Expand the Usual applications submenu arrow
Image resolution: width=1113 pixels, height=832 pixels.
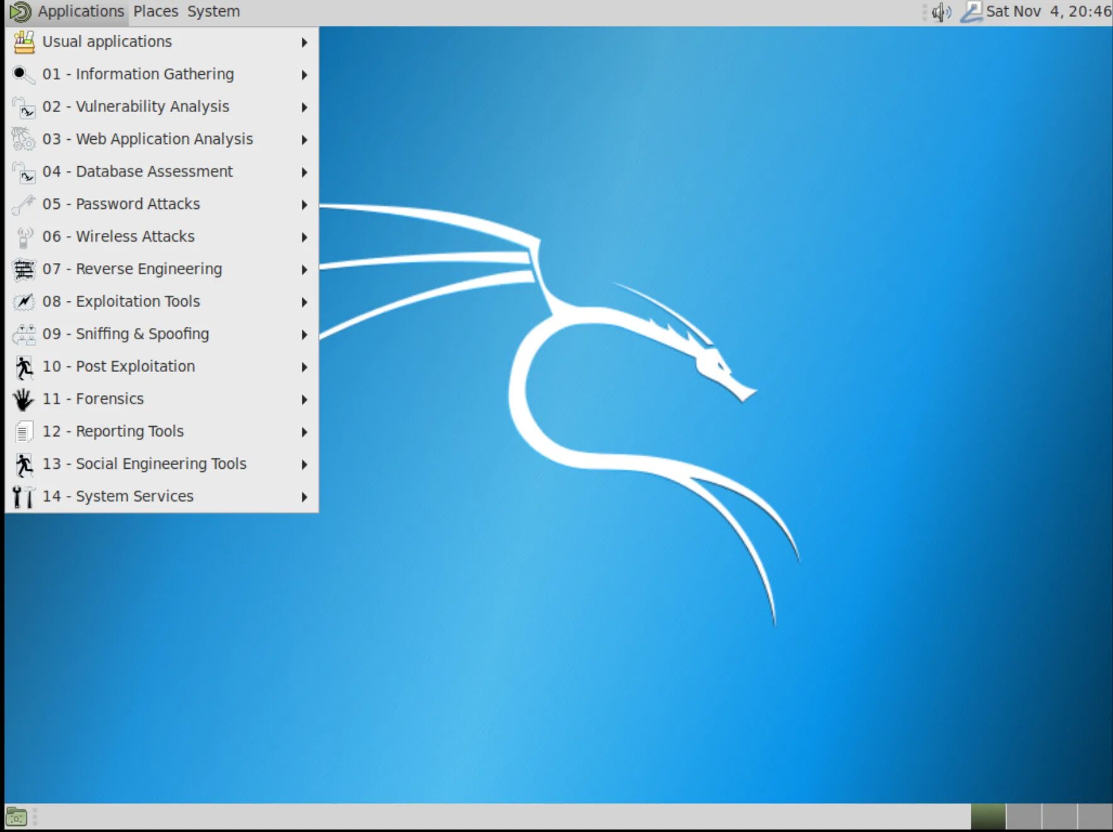305,43
